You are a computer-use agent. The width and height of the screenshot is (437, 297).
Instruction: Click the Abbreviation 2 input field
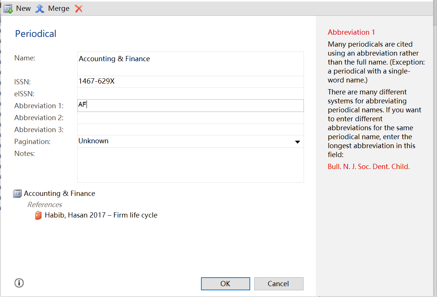tap(190, 118)
